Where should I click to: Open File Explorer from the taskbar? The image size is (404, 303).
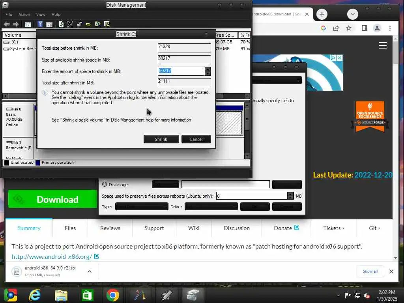[x=61, y=295]
